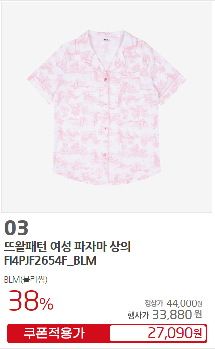Image resolution: width=215 pixels, height=349 pixels.
Task: Click the 27,090원 coupon price box
Action: (x=158, y=333)
